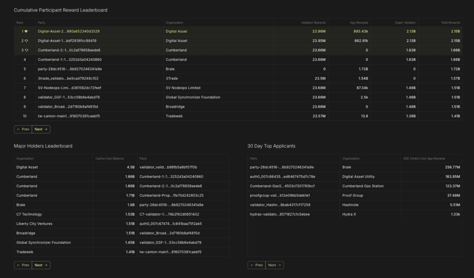The height and width of the screenshot is (278, 474).
Task: Click 30D Canton Coin App Rewards header
Action: pos(424,158)
